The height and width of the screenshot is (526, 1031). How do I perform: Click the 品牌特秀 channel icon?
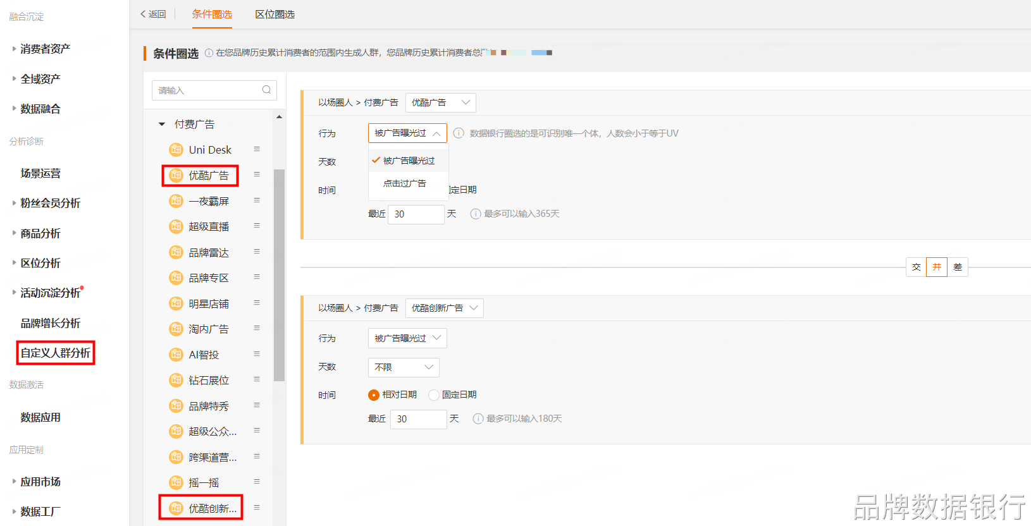[176, 406]
